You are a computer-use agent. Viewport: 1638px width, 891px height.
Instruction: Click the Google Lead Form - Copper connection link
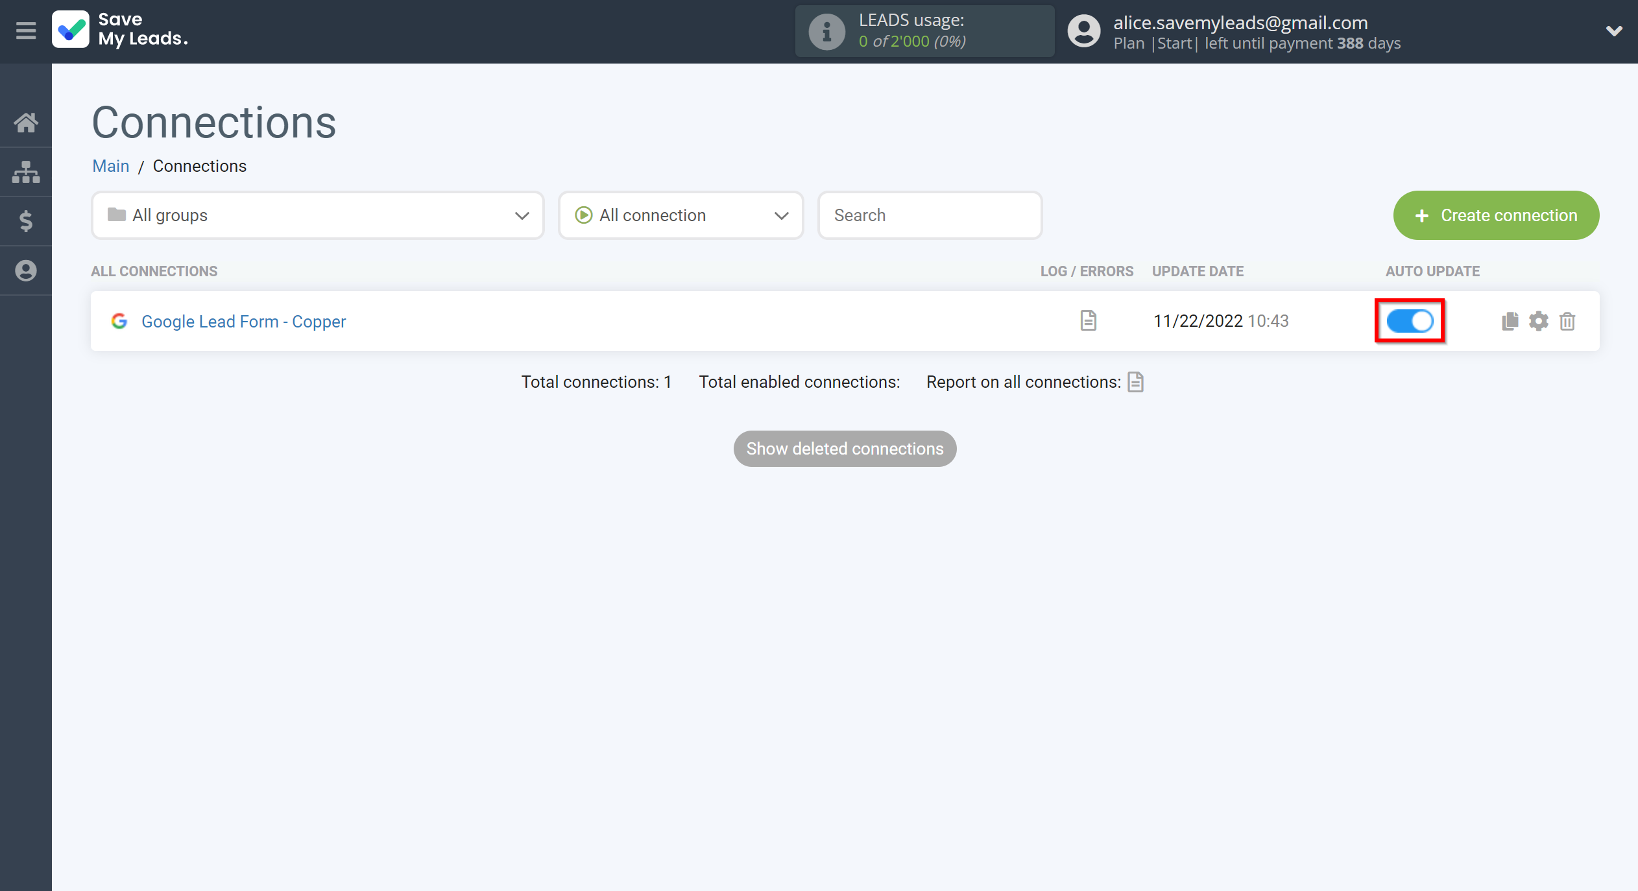pyautogui.click(x=243, y=320)
